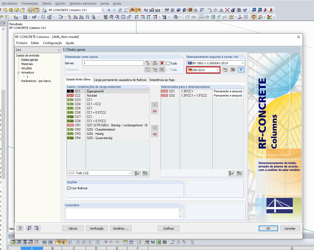Click the lock icon in bottom toolbar
This screenshot has width=314, height=250.
(x=192, y=242)
